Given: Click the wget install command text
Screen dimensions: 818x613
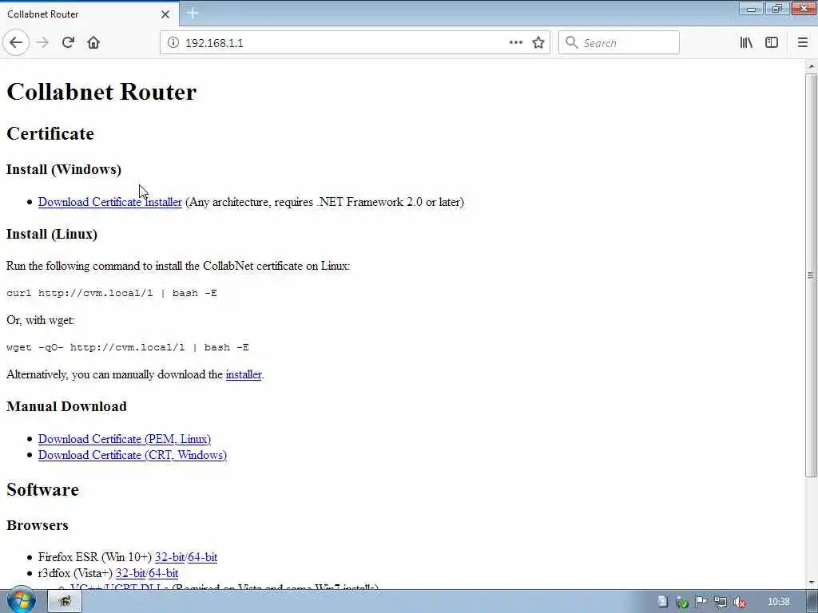Looking at the screenshot, I should (x=128, y=348).
